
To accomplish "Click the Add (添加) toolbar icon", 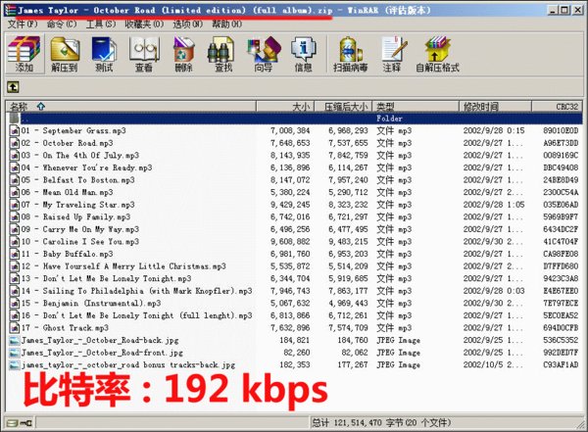I will pos(24,54).
